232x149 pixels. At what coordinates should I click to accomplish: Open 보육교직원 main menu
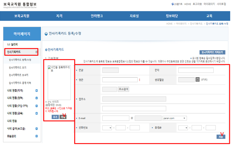click(x=22, y=16)
